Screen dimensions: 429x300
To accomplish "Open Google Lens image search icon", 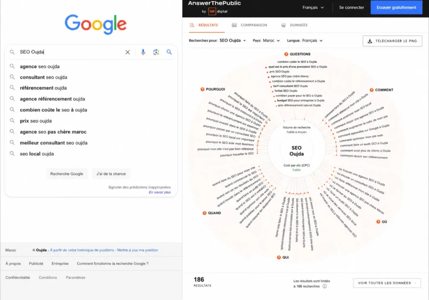I will tap(156, 52).
